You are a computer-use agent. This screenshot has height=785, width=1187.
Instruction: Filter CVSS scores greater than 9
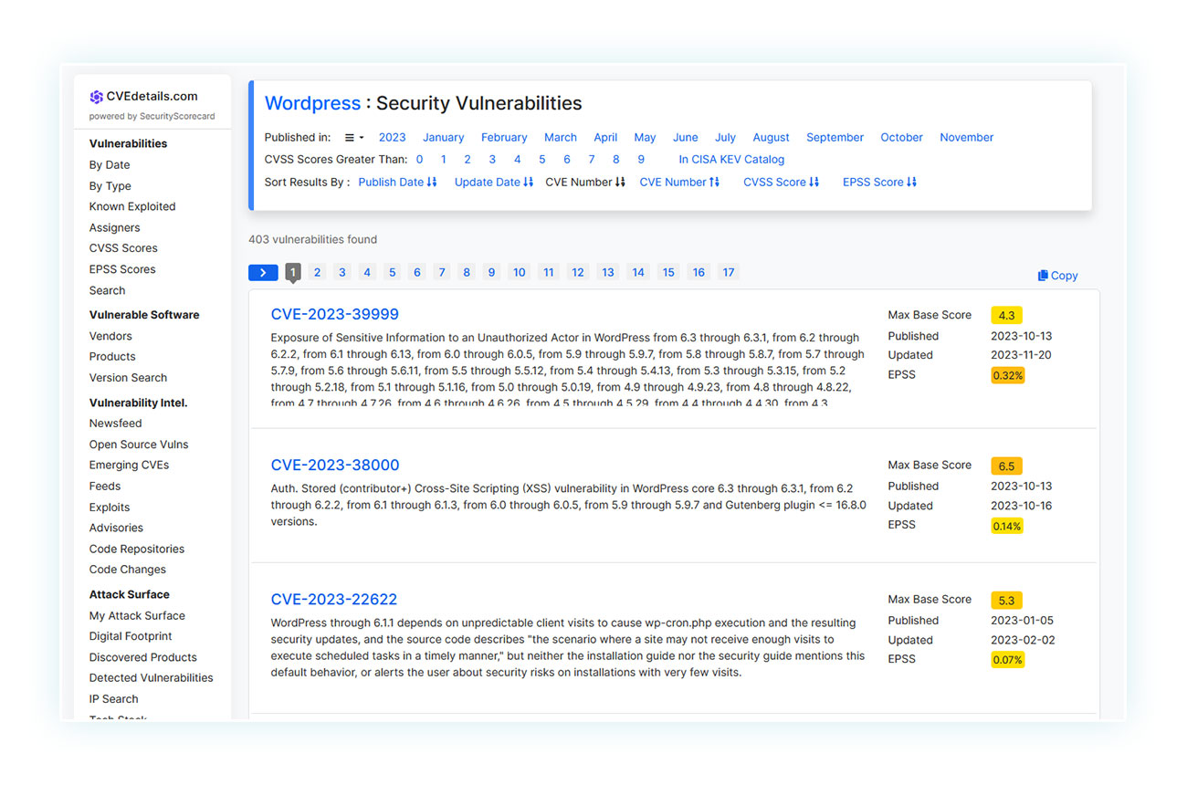coord(641,160)
